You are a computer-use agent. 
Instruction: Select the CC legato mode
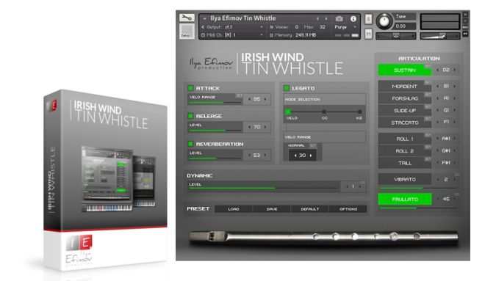pyautogui.click(x=324, y=112)
